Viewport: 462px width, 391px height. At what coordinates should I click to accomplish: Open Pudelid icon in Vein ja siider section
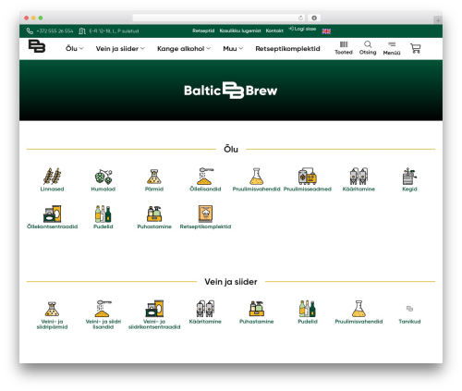pyautogui.click(x=308, y=309)
